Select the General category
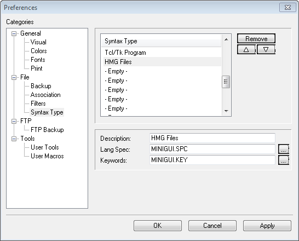This screenshot has height=241, width=299. coord(31,33)
